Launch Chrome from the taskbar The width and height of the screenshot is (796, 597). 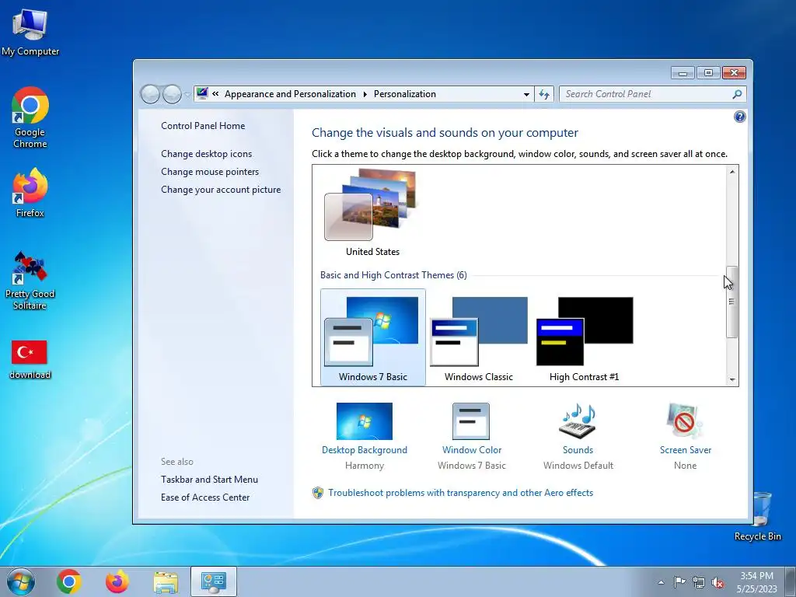(69, 581)
